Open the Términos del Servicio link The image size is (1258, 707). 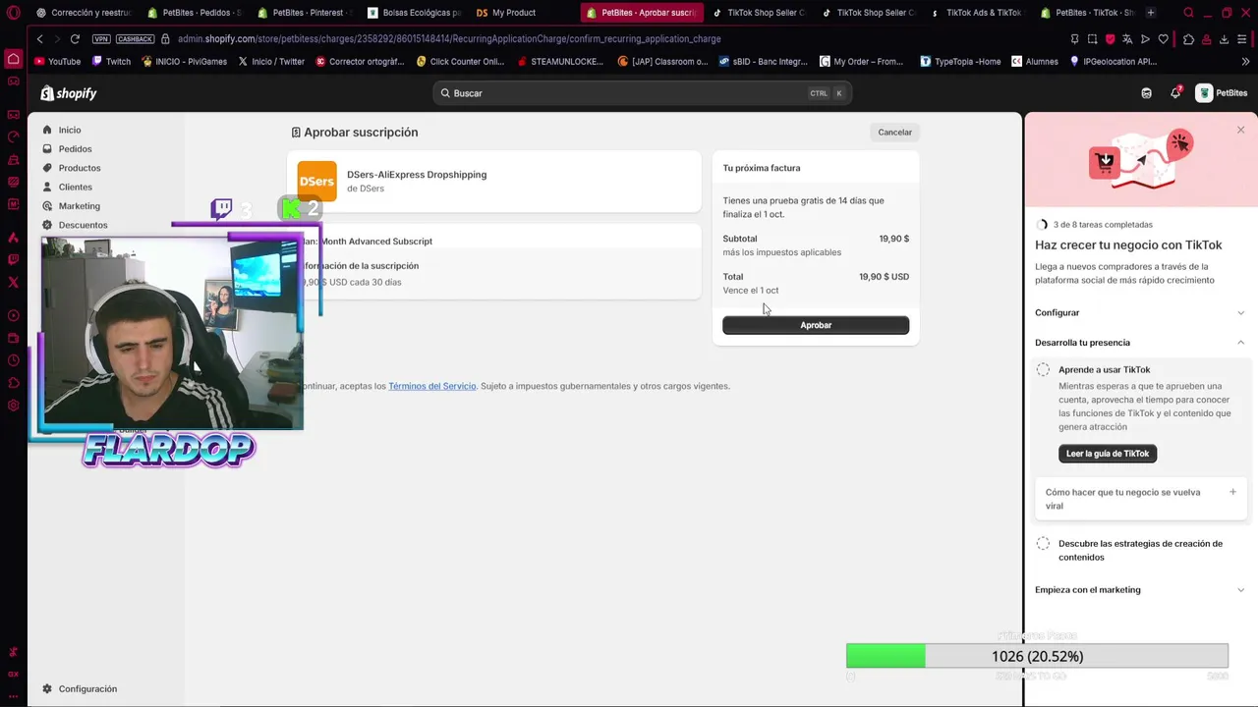click(431, 386)
